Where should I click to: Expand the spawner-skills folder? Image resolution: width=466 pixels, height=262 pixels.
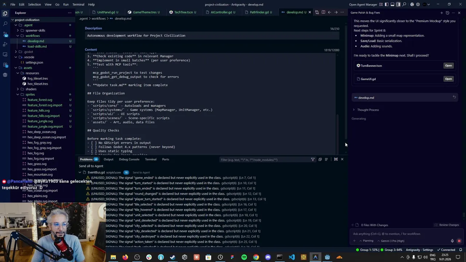click(18, 31)
